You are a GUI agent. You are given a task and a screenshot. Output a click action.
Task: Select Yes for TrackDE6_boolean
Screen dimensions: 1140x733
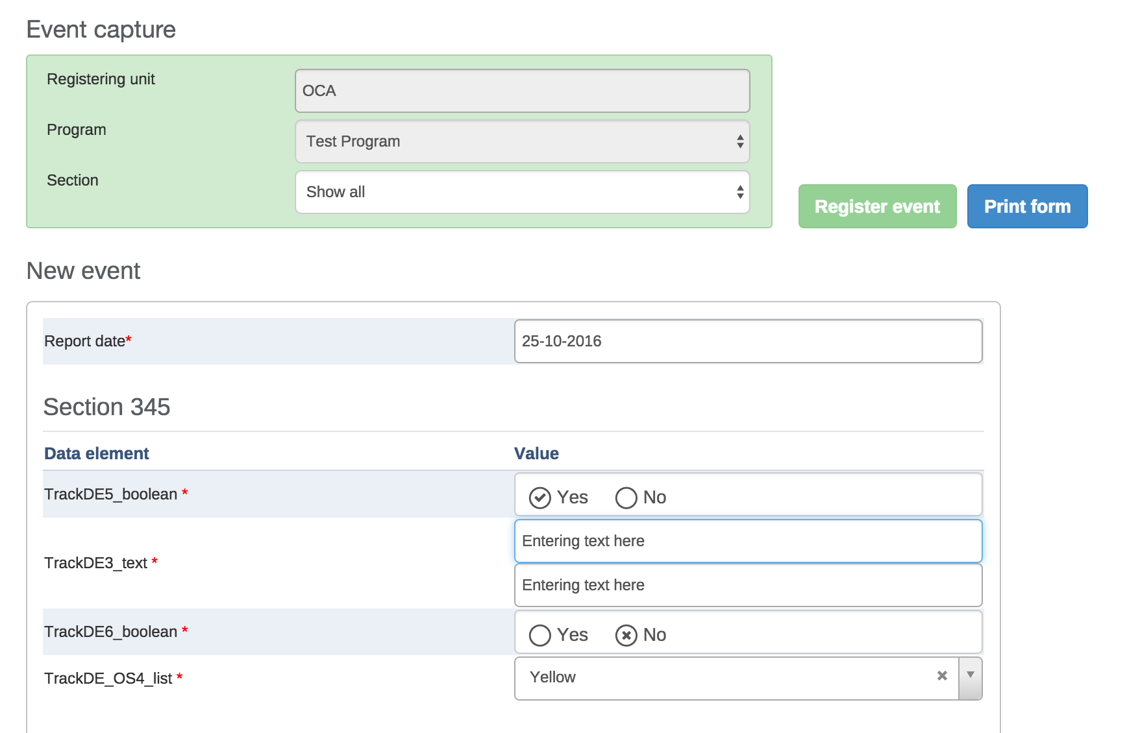point(540,635)
